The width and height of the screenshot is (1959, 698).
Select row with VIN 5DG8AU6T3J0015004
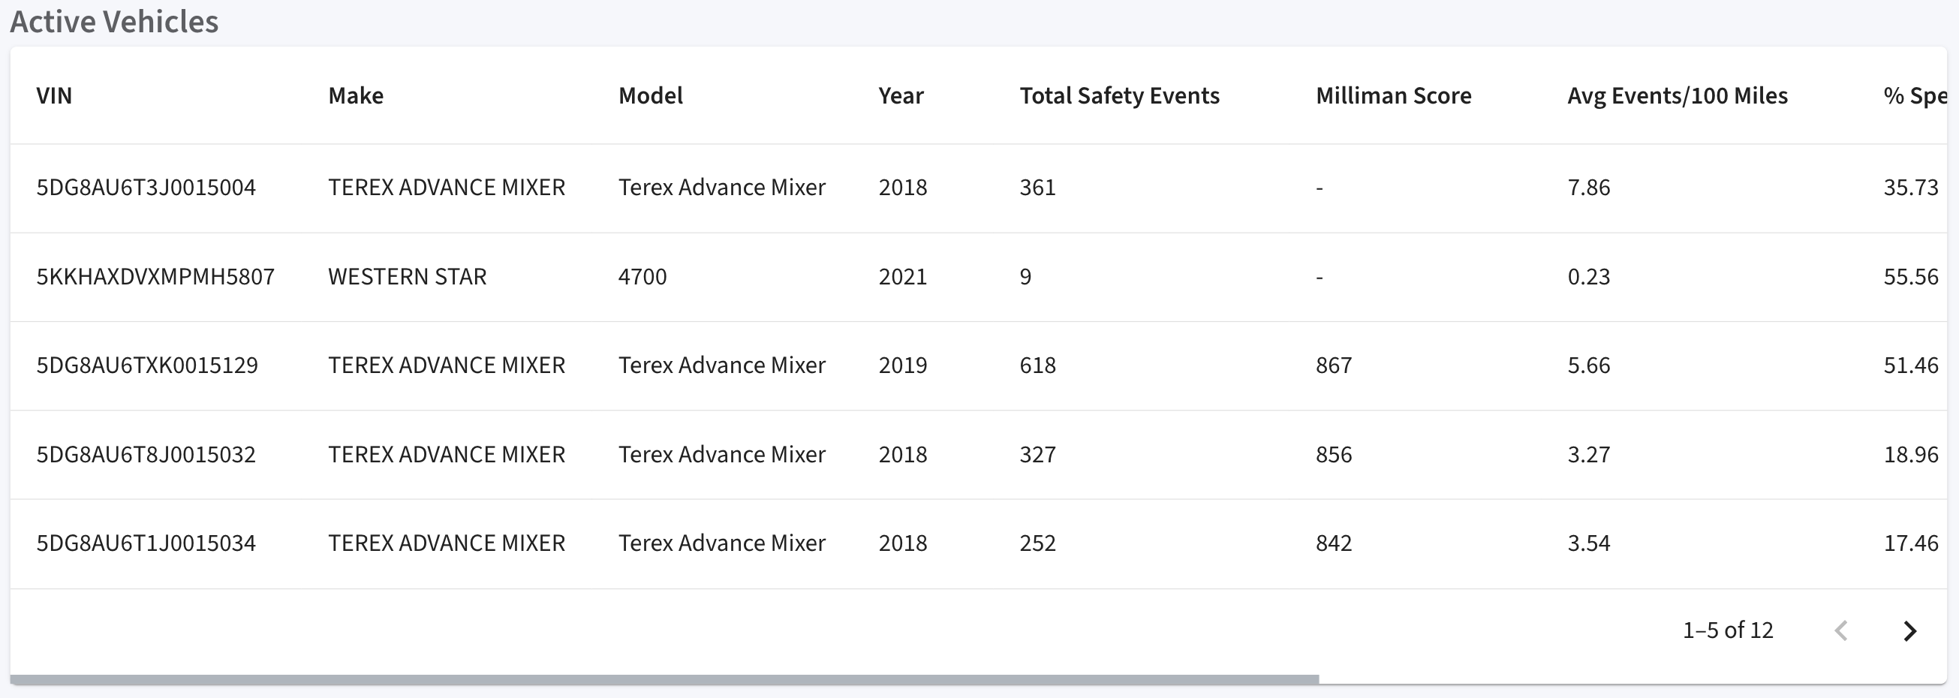click(x=978, y=188)
